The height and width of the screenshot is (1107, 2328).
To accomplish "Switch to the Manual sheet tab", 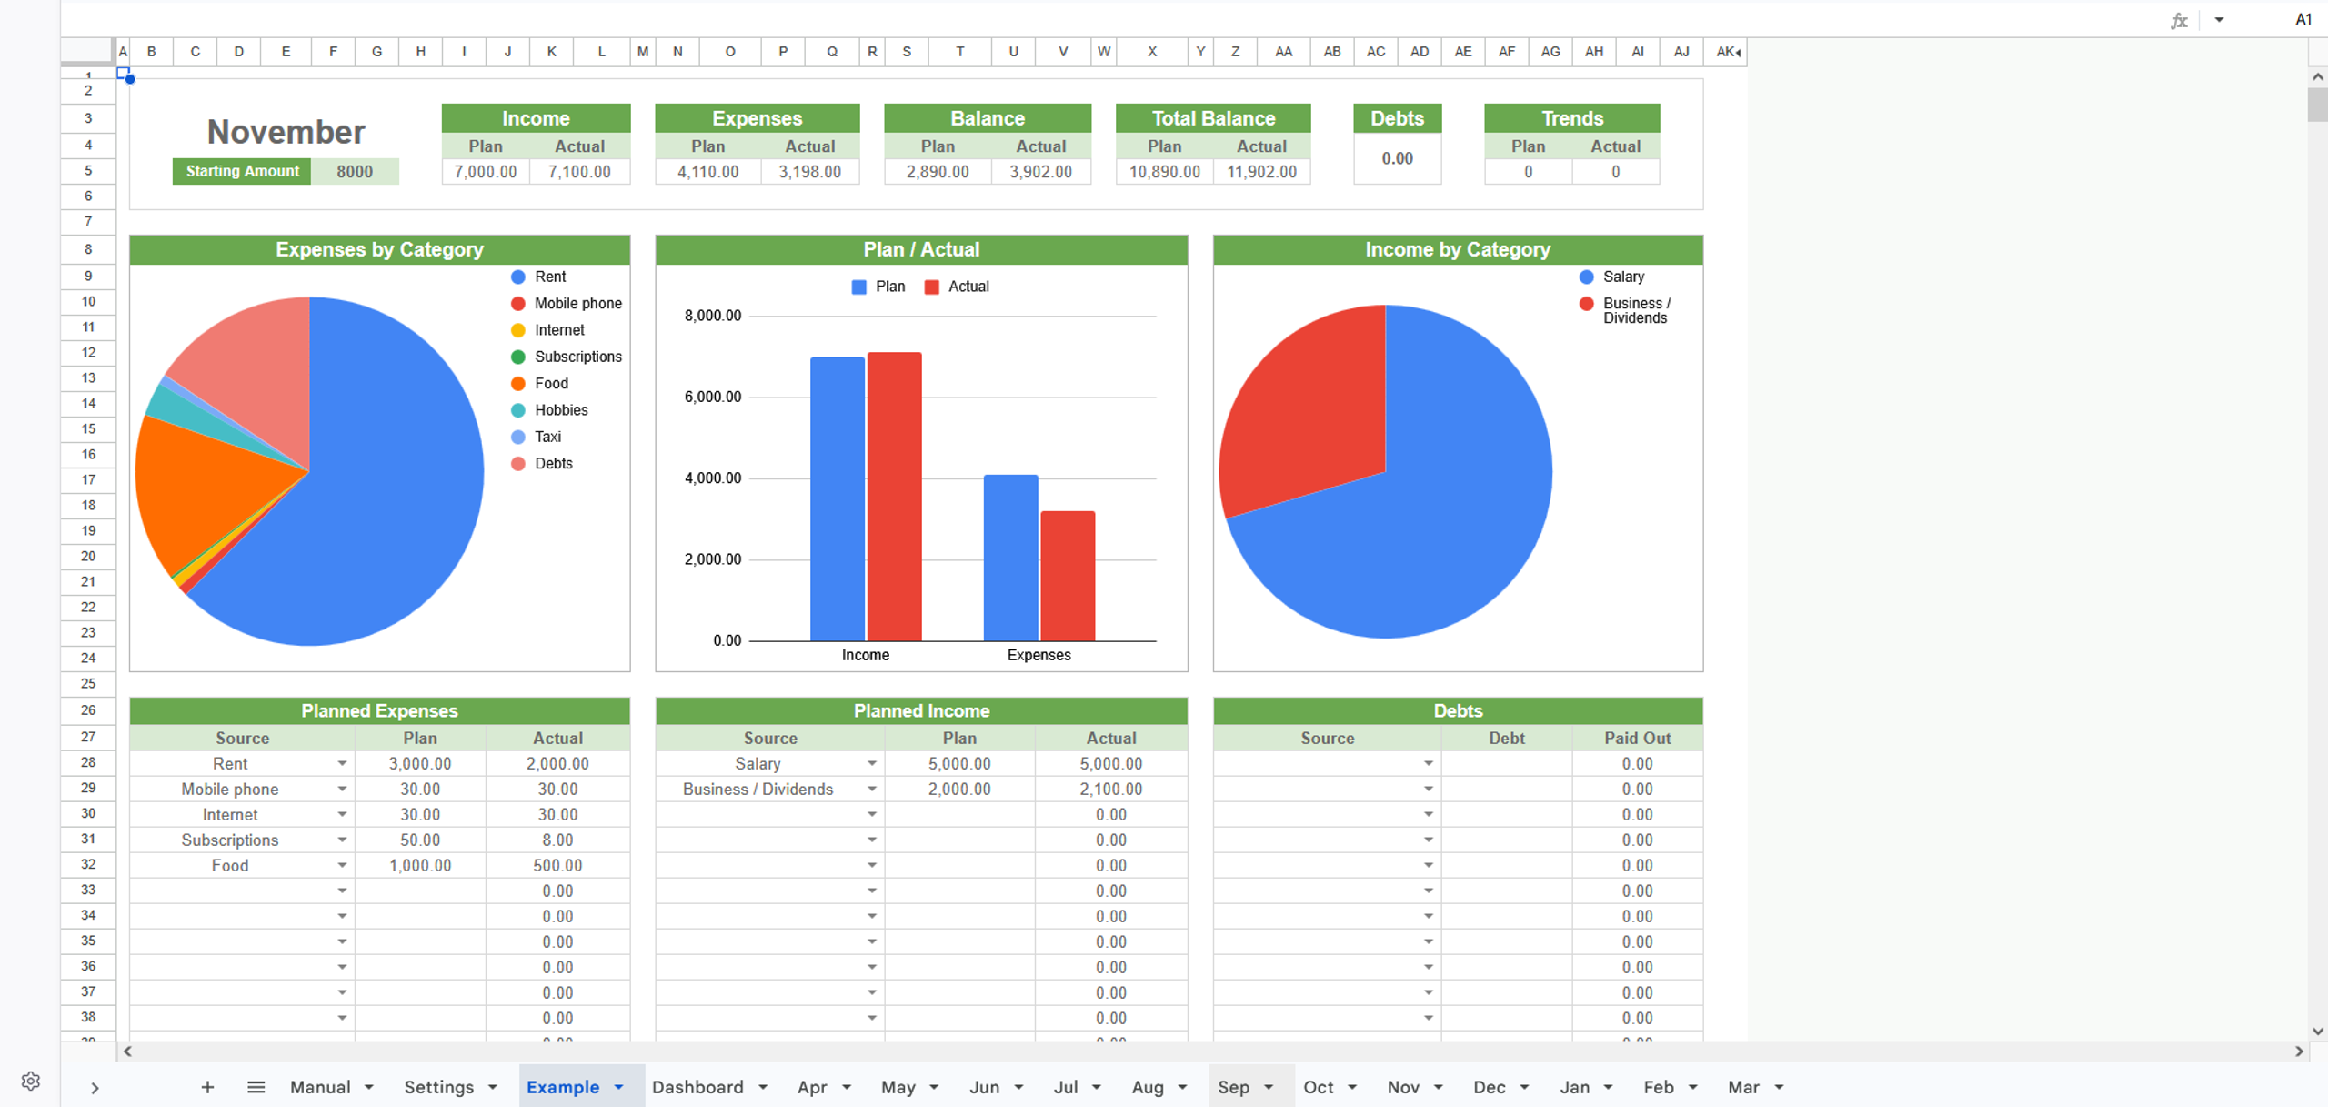I will click(320, 1087).
